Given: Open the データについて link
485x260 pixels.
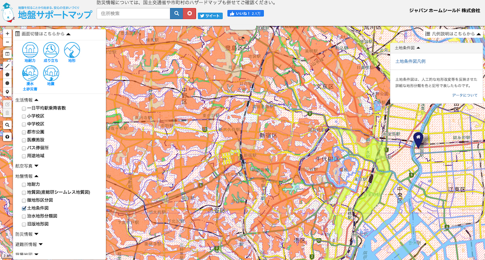Looking at the screenshot, I should pos(465,95).
